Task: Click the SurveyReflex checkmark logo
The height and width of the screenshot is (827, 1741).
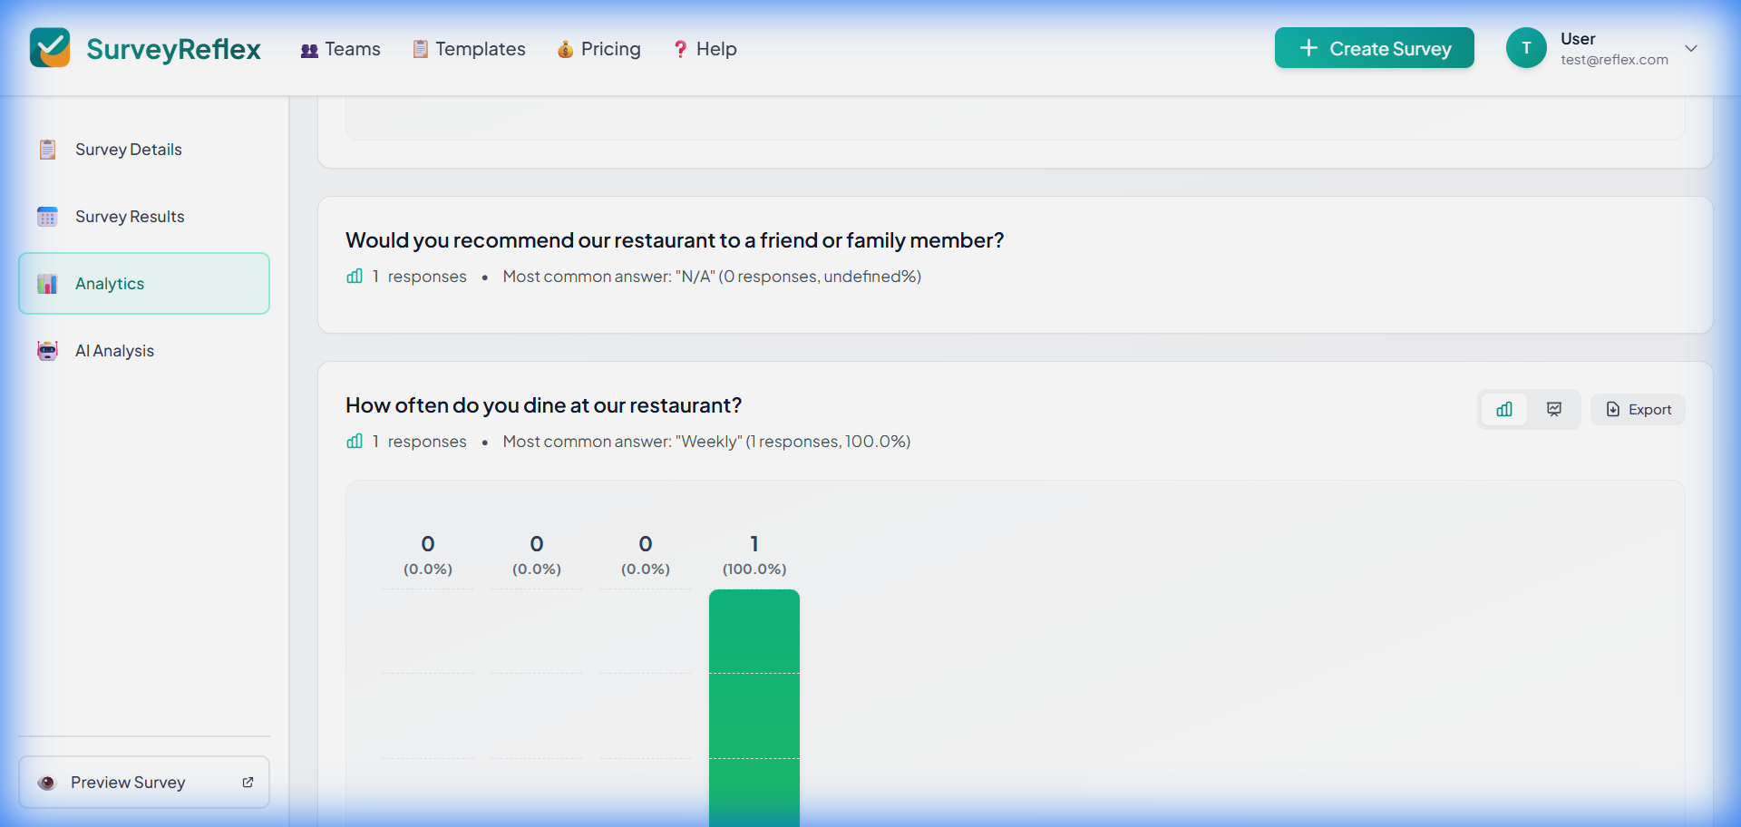Action: tap(50, 47)
